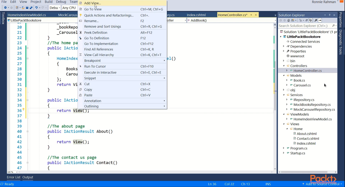This screenshot has width=345, height=187.
Task: Open the Error List tab
Action: [x=14, y=177]
